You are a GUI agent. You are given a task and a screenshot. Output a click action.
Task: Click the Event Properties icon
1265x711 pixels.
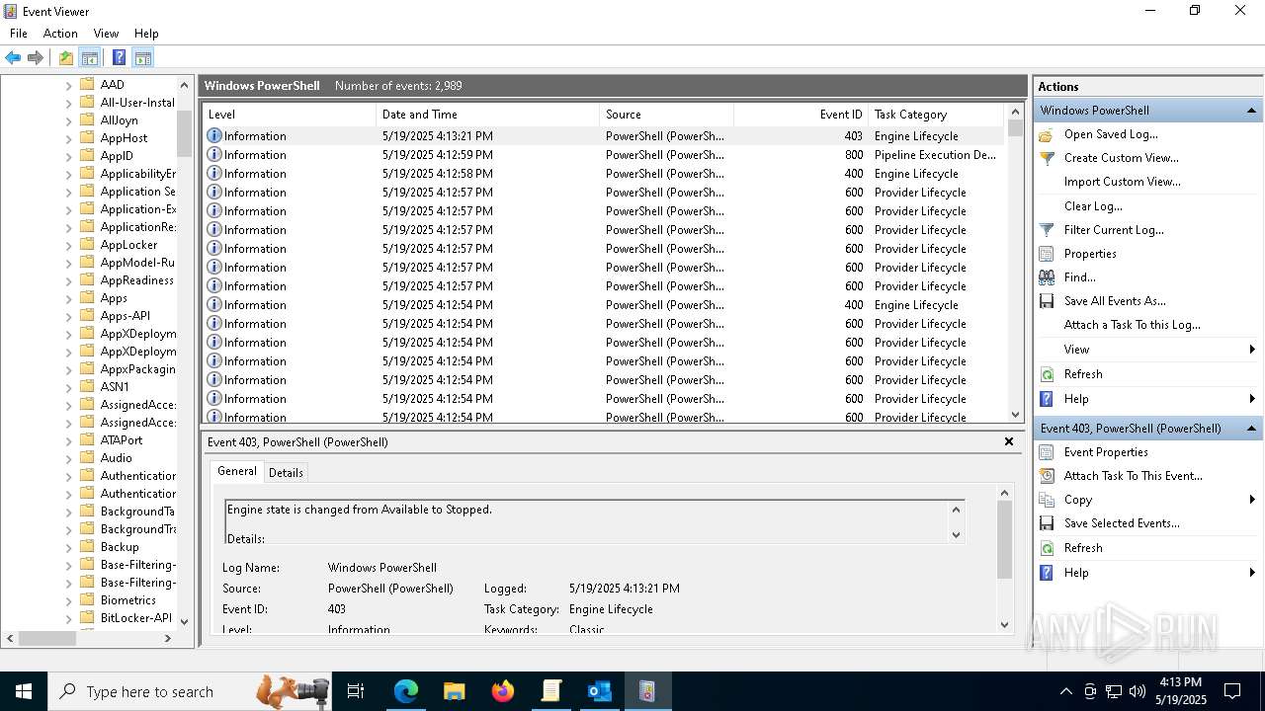1047,452
